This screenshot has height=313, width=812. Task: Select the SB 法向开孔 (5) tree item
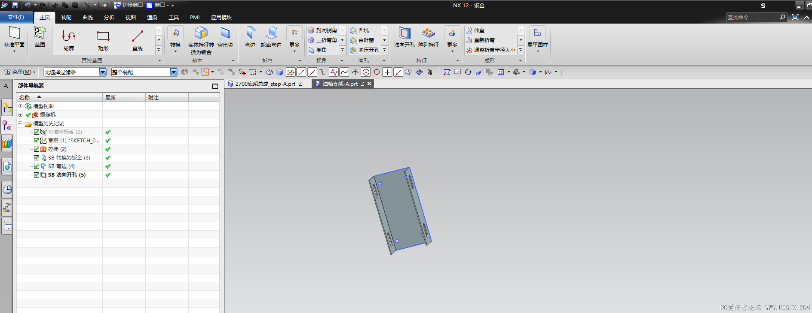click(x=67, y=175)
